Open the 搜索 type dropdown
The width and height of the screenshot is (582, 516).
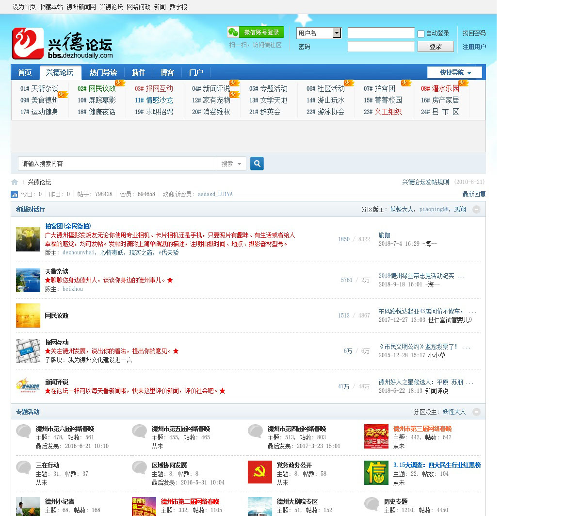click(231, 164)
